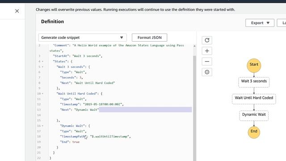The height and width of the screenshot is (161, 286).
Task: Collapse the Wait 3 seconds block fold arrow
Action: (42, 67)
